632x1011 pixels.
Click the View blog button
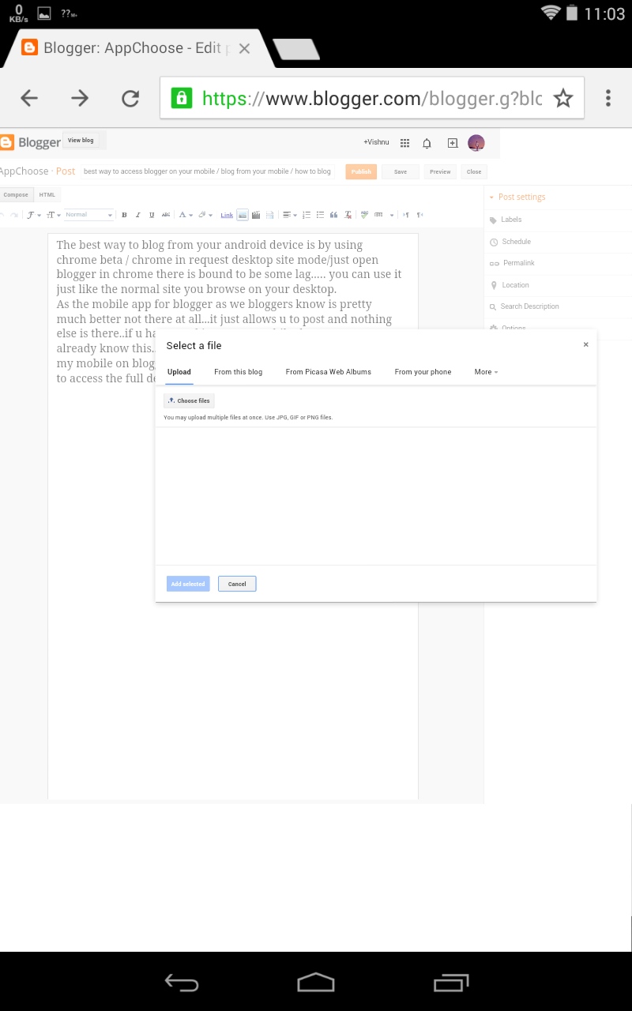tap(81, 140)
